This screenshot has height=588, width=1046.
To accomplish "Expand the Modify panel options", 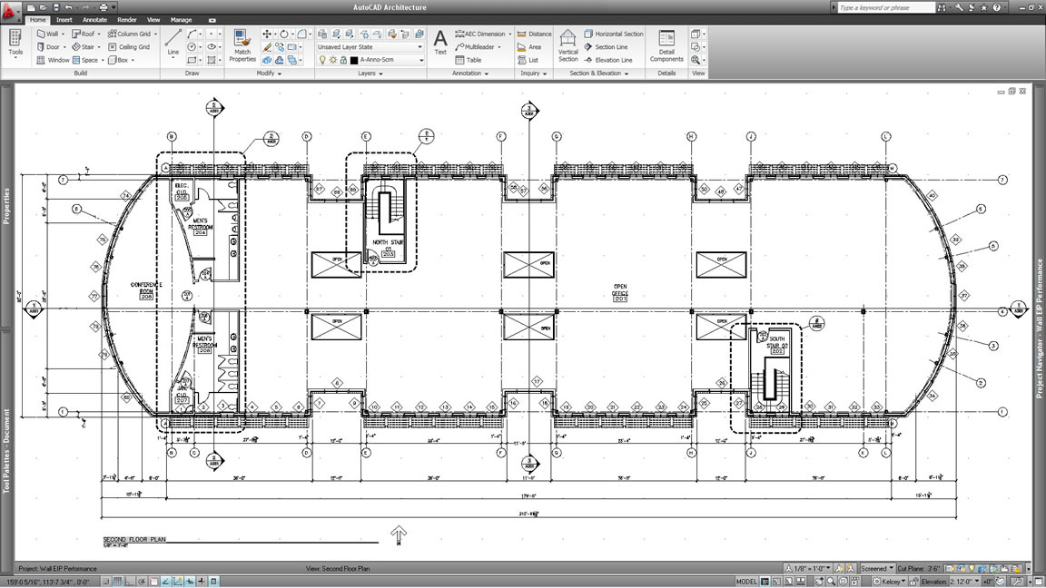I will (270, 73).
